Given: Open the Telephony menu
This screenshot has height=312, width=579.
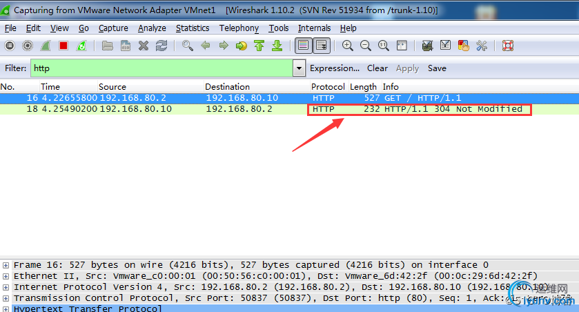Looking at the screenshot, I should (239, 28).
